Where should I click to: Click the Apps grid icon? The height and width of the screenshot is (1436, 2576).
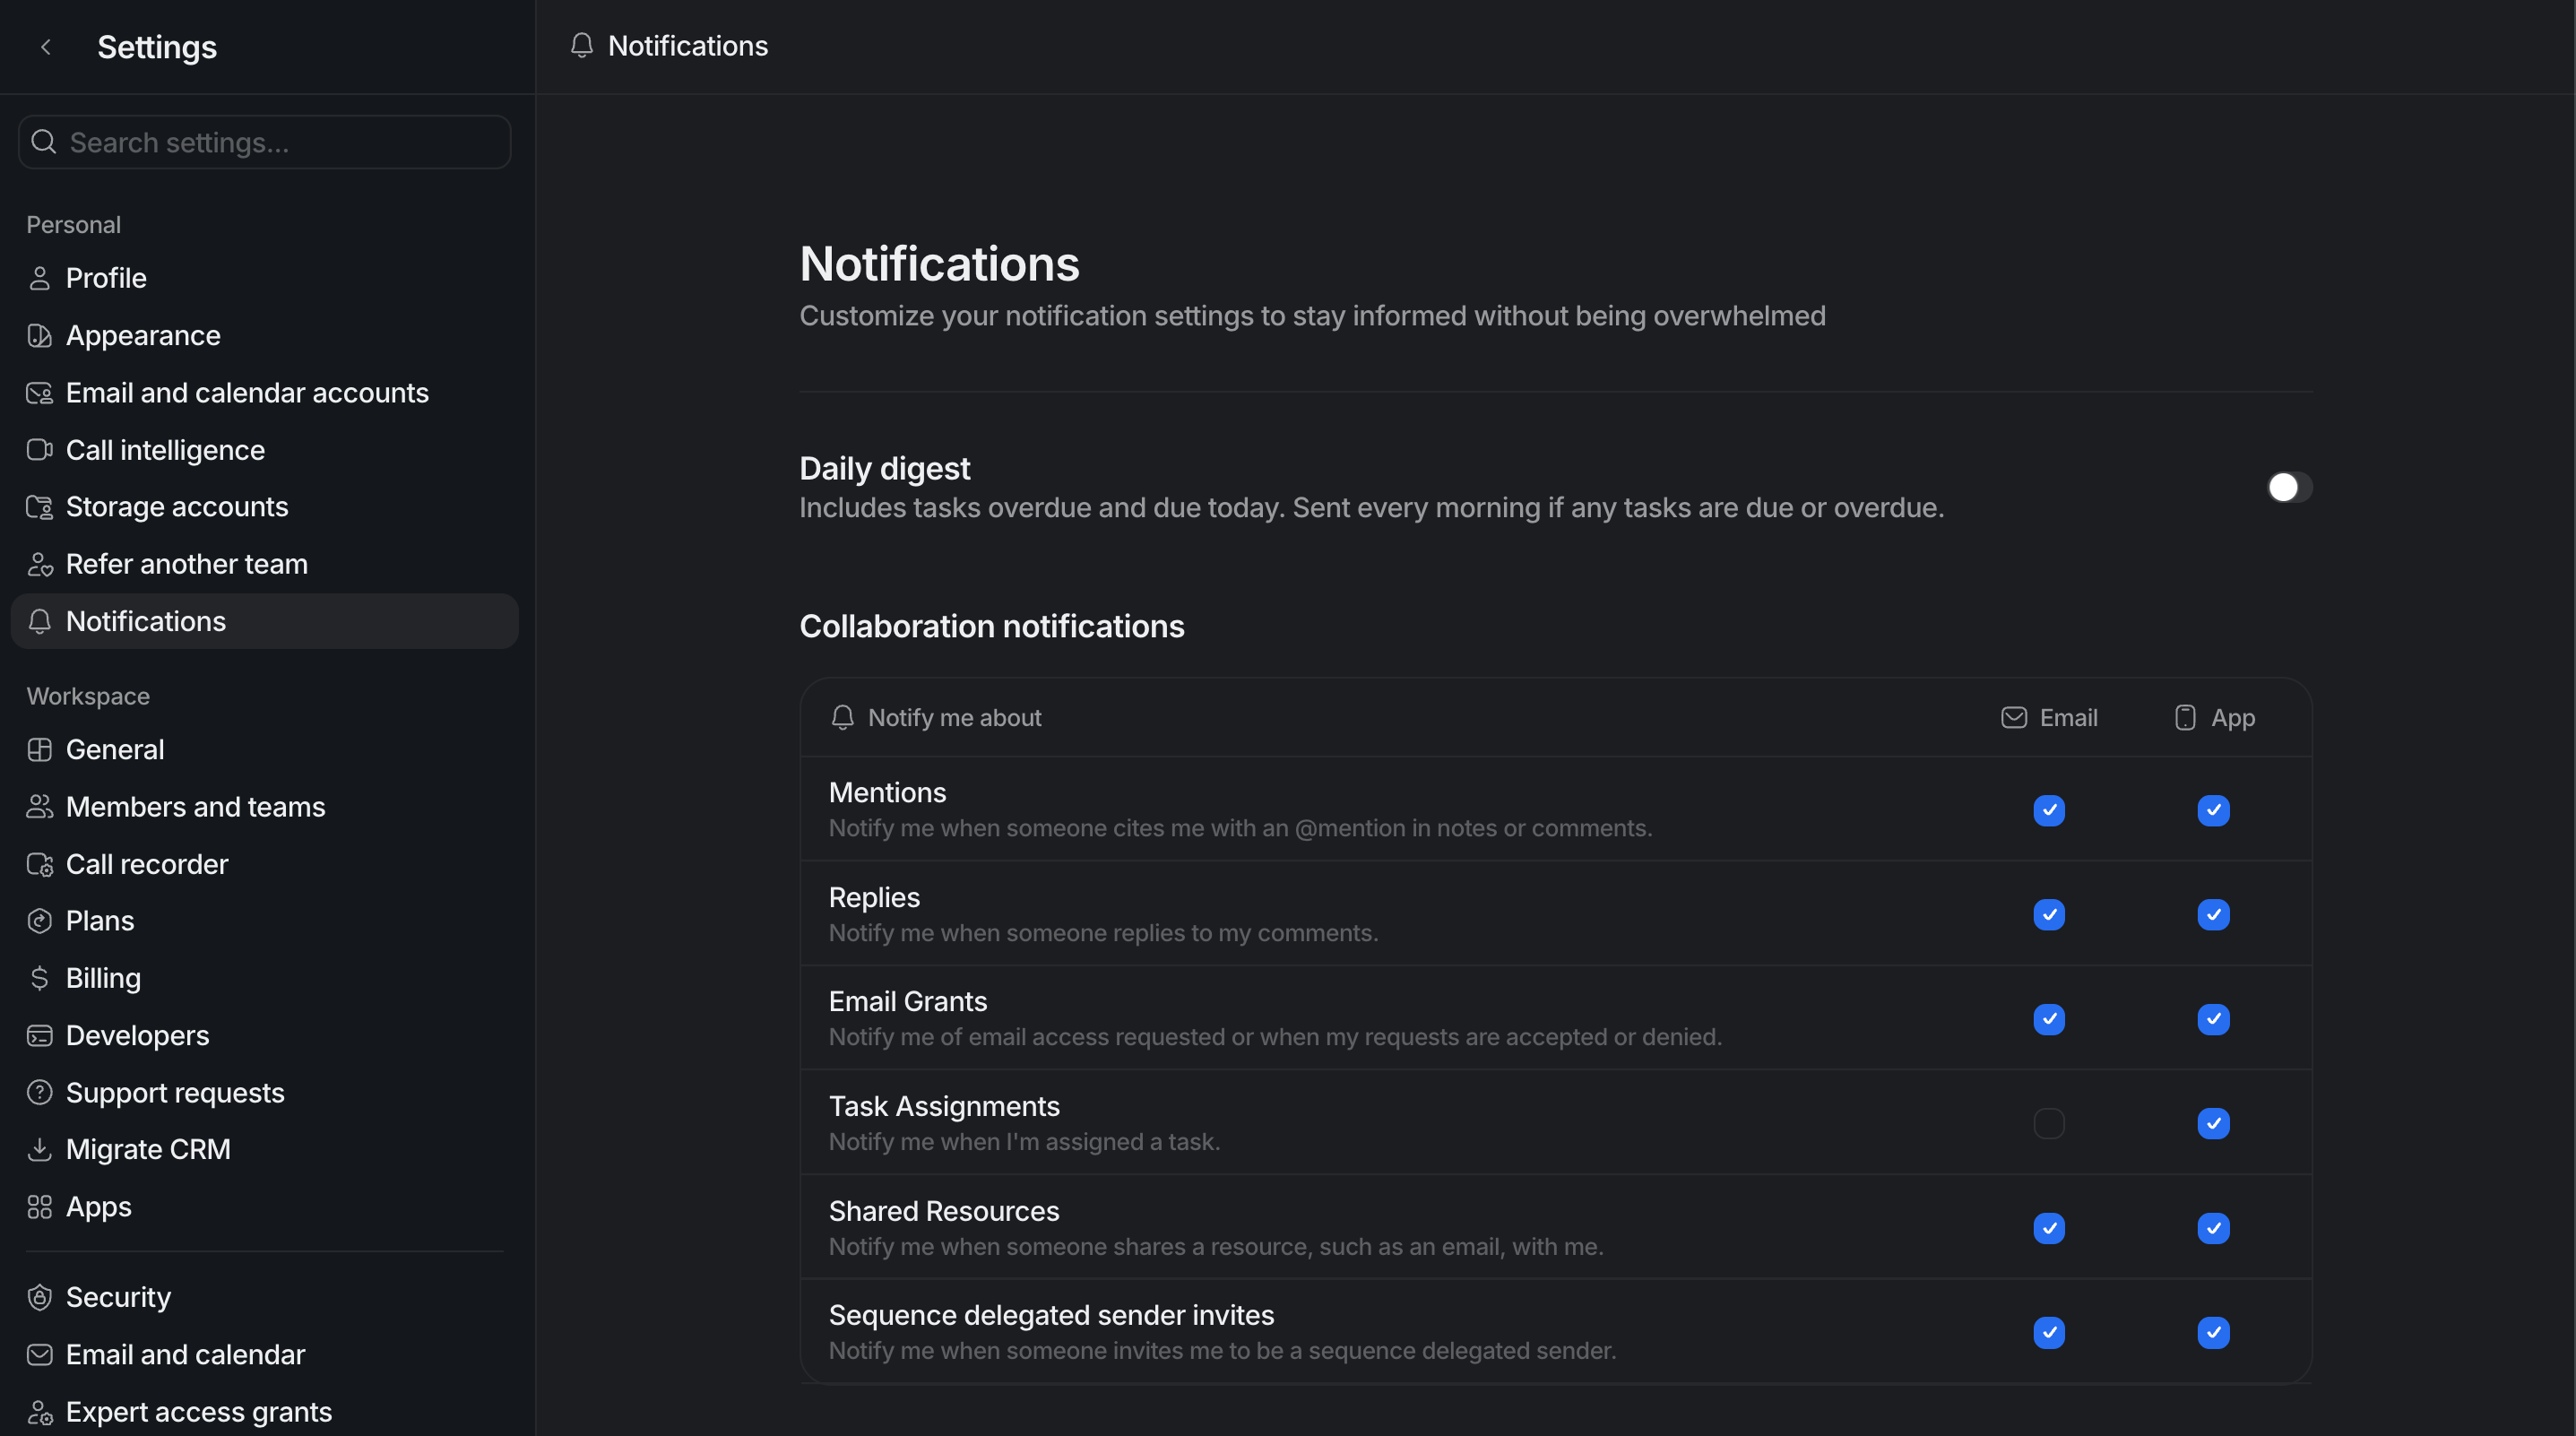pyautogui.click(x=39, y=1207)
